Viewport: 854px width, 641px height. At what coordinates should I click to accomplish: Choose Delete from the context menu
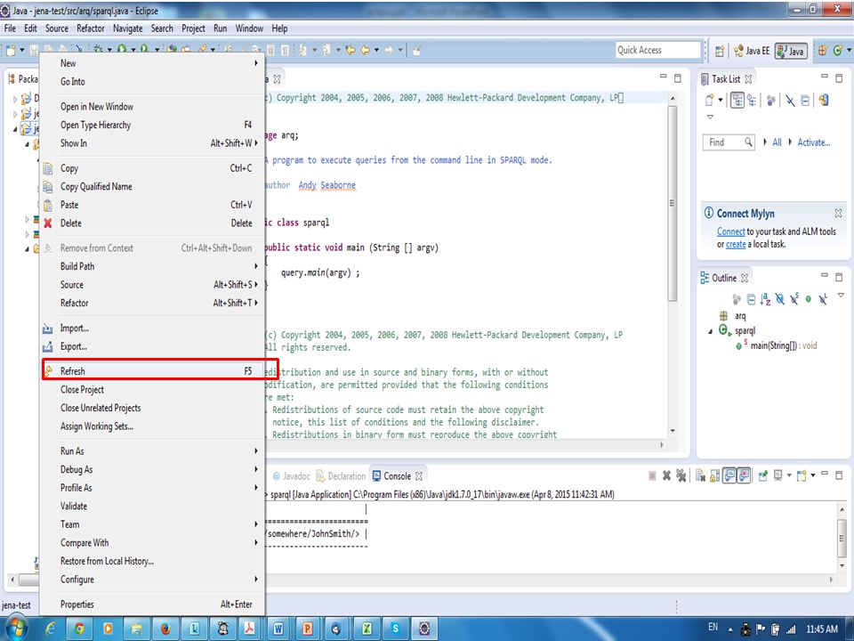153,223
